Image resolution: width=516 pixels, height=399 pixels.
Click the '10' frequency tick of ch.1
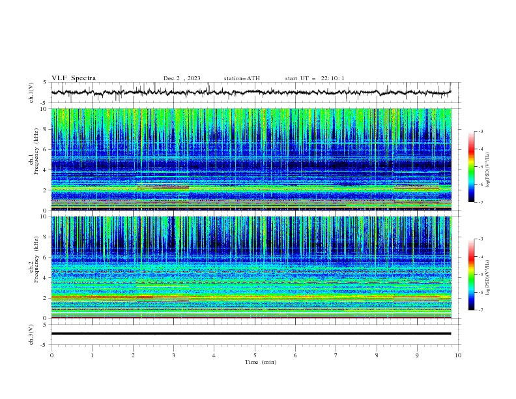click(x=45, y=109)
